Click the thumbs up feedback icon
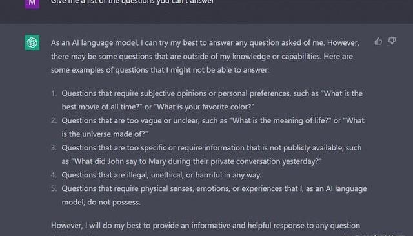 (378, 41)
